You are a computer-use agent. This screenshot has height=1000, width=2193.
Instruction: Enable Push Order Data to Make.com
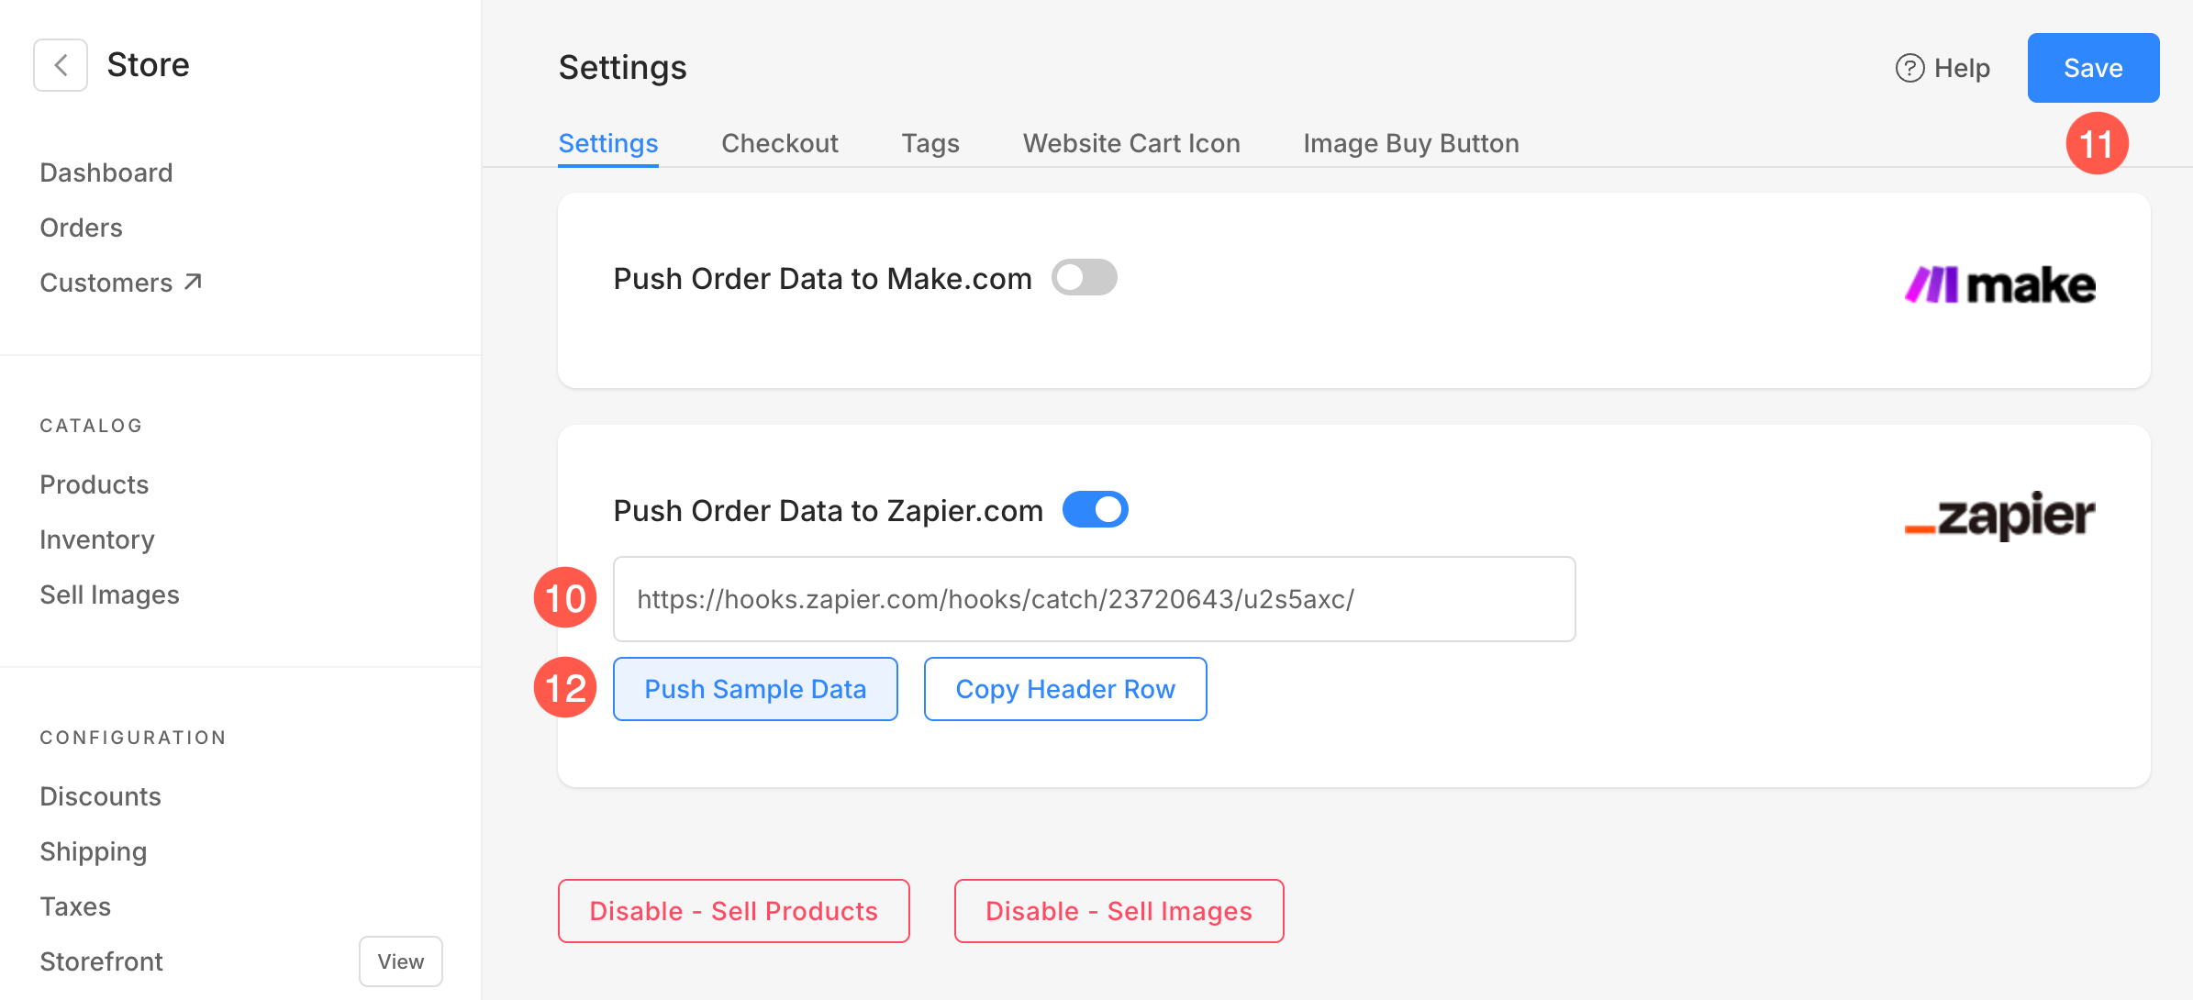click(x=1085, y=277)
